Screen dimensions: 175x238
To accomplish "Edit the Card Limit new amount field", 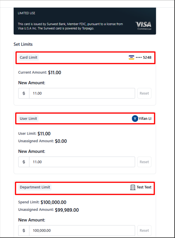I will click(x=82, y=93).
